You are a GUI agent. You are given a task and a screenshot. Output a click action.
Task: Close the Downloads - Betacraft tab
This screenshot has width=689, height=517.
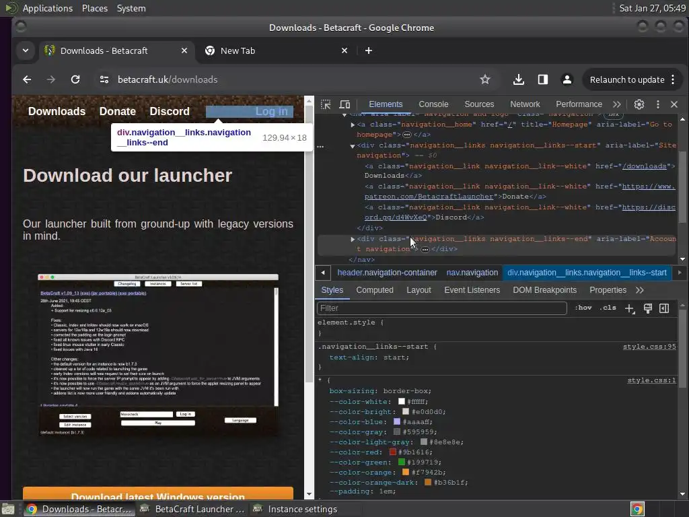pyautogui.click(x=184, y=50)
